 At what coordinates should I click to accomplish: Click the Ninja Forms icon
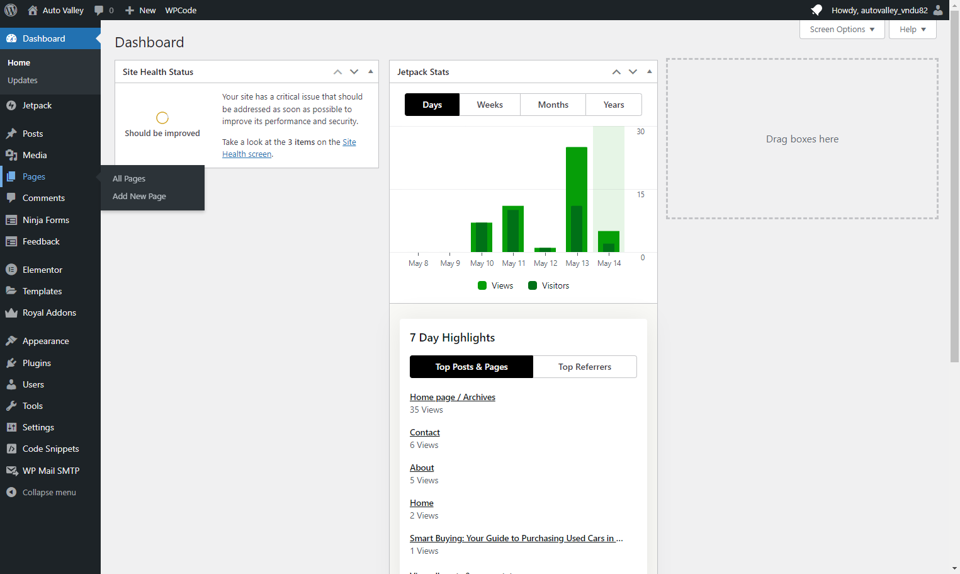pyautogui.click(x=11, y=220)
